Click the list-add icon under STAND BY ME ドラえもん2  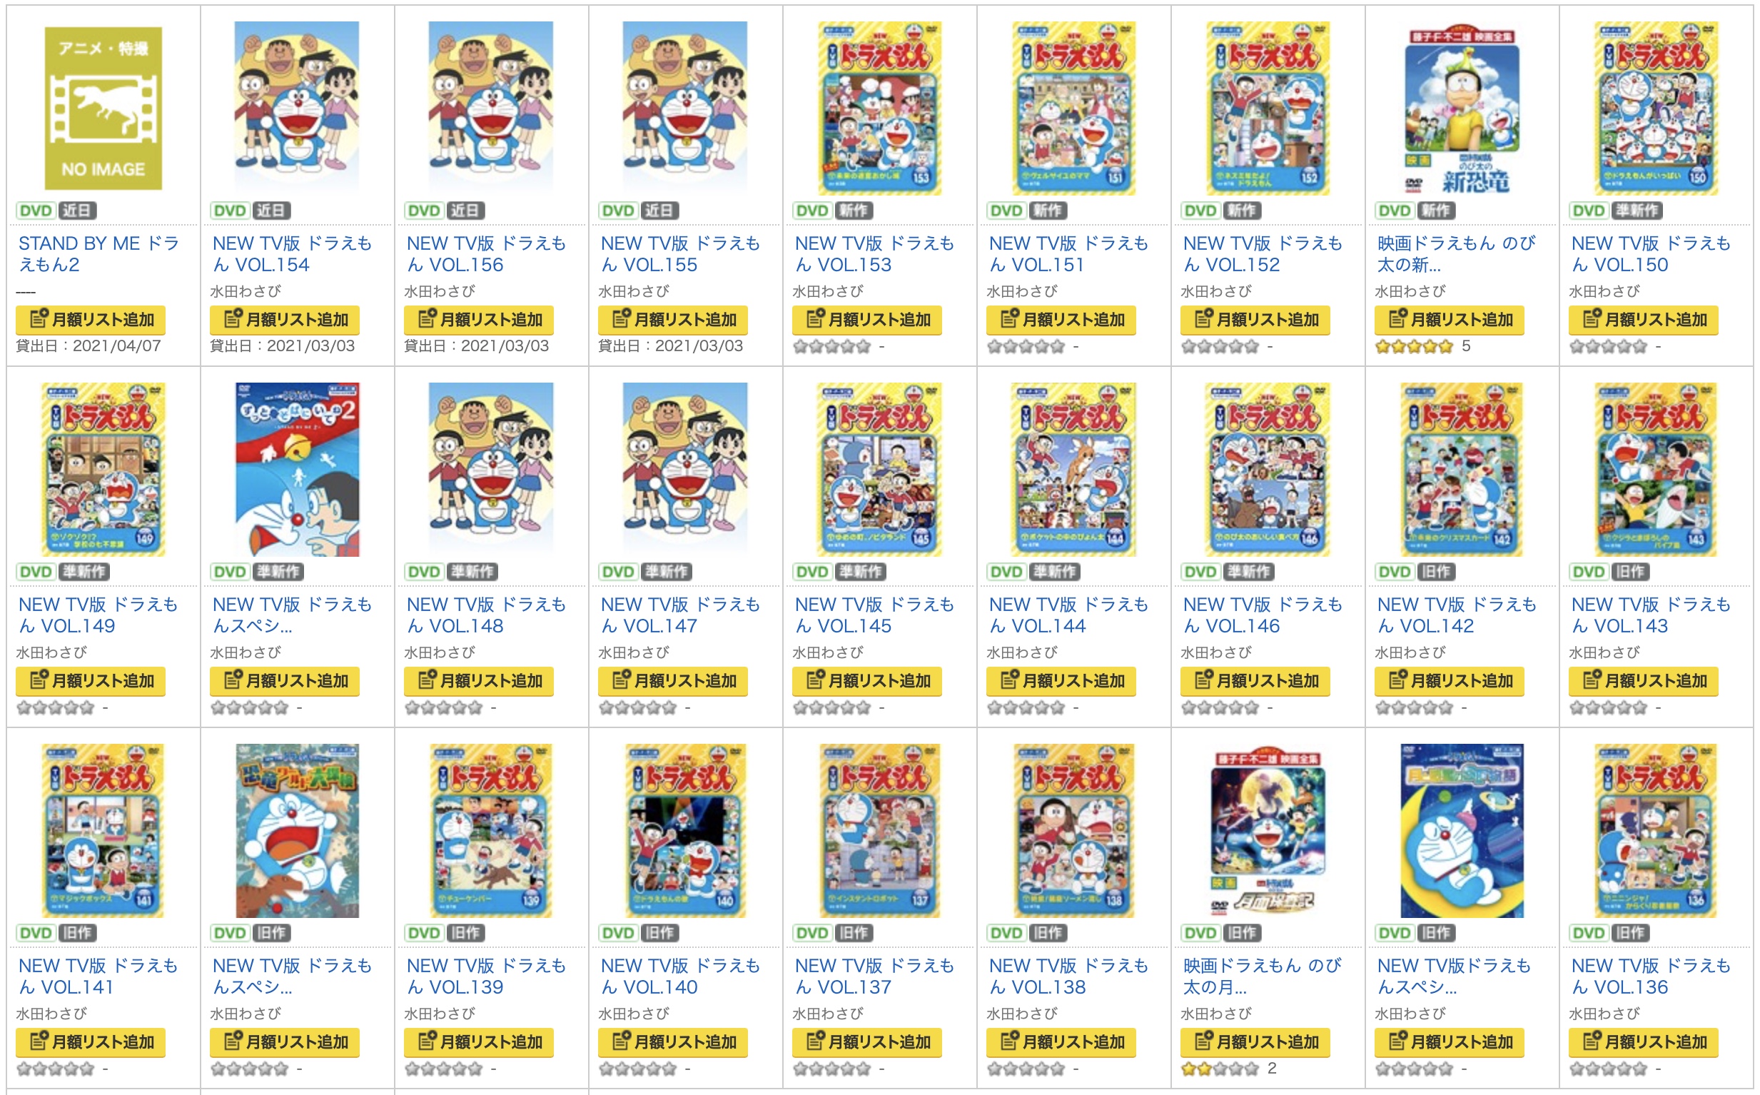coord(39,318)
